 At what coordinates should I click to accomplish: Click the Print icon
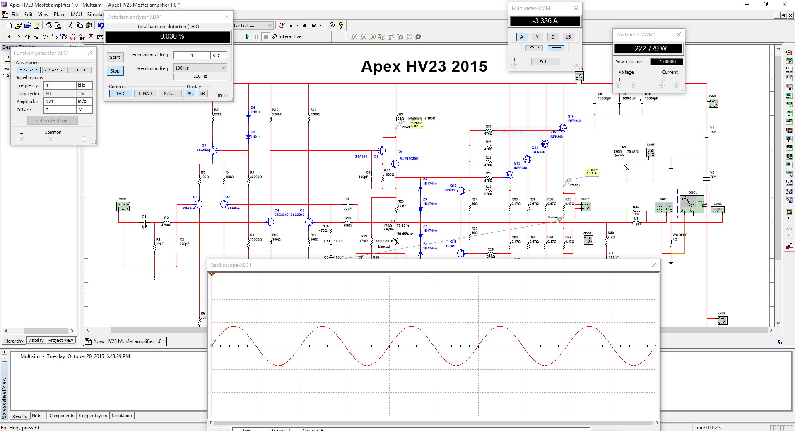pos(48,25)
